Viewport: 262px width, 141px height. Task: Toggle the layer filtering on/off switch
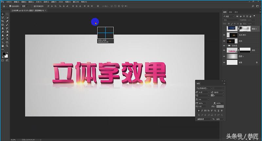[x=254, y=16]
